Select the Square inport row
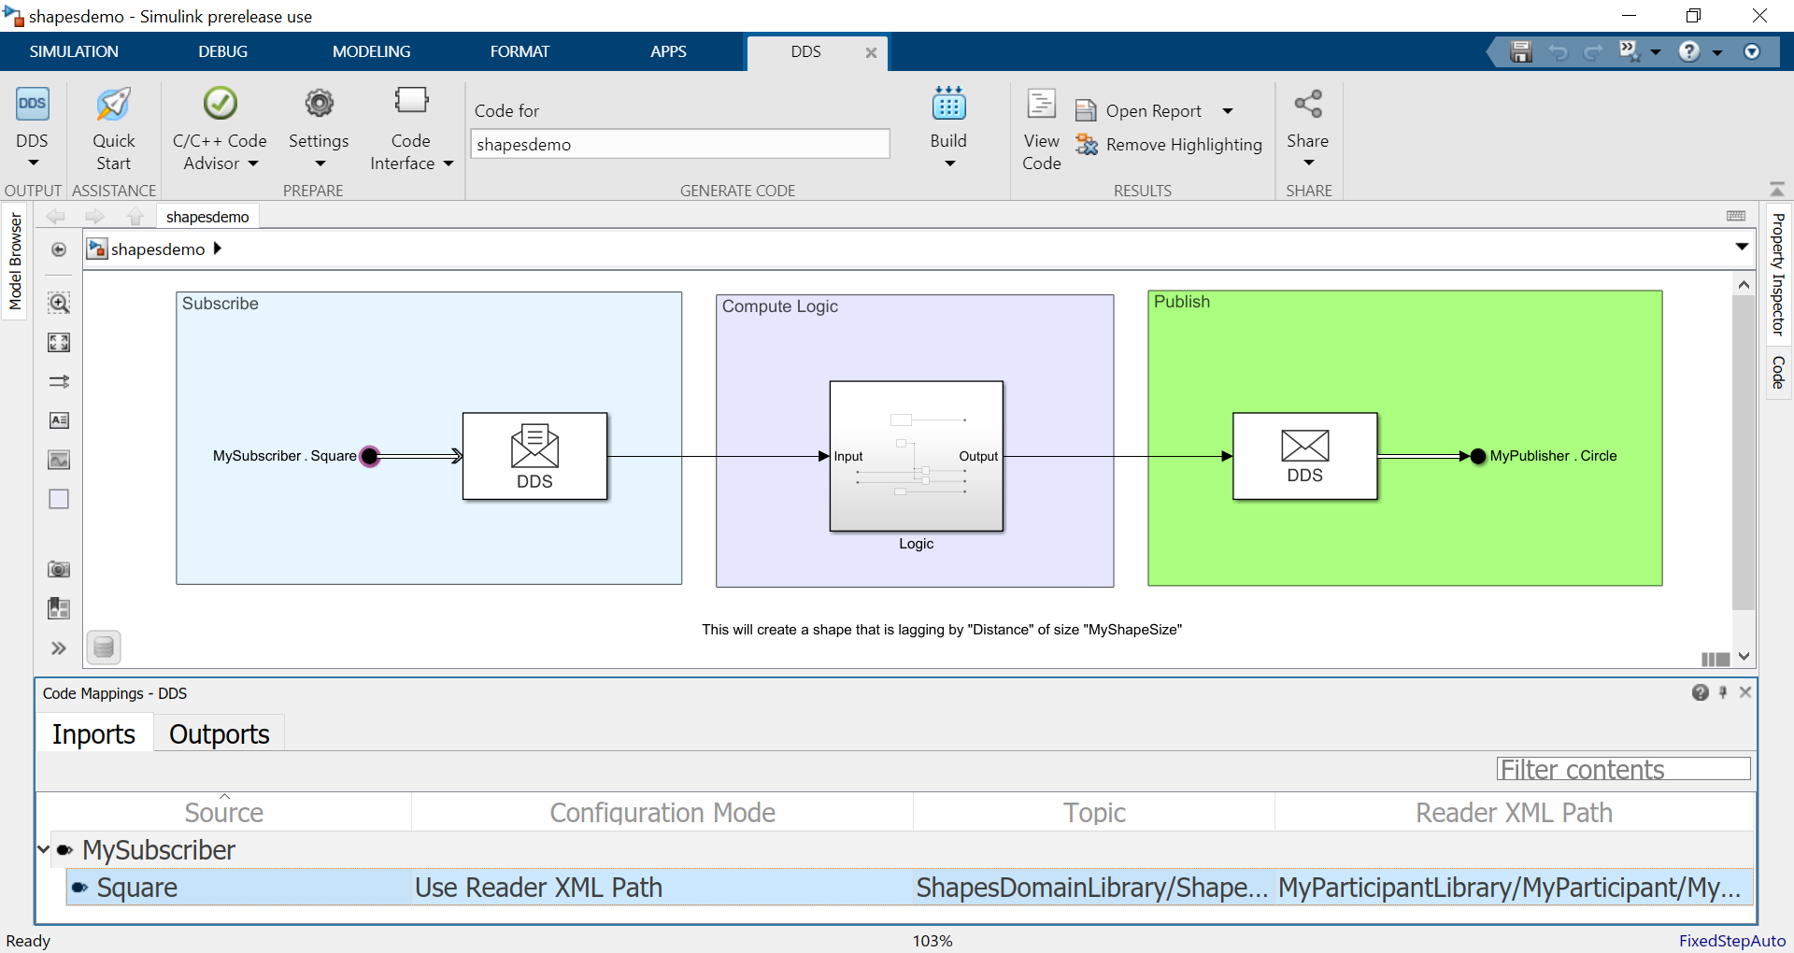This screenshot has width=1794, height=953. 909,887
